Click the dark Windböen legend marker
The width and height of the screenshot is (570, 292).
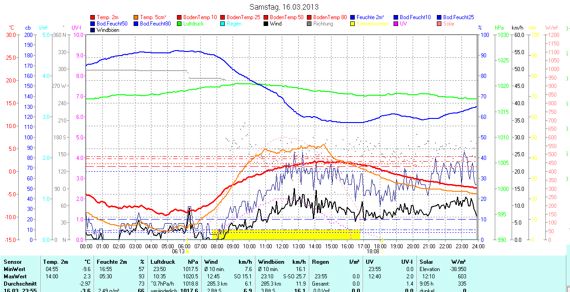(93, 30)
